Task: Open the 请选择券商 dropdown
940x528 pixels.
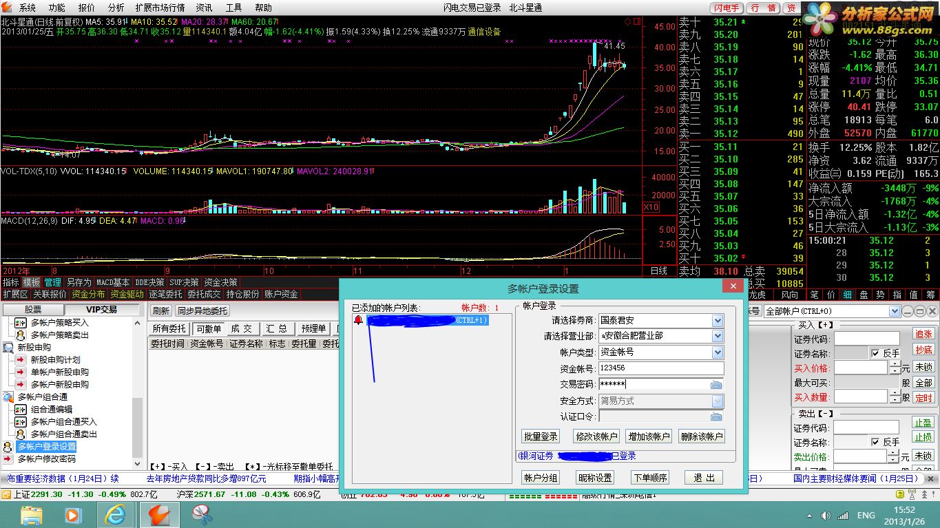Action: tap(718, 321)
